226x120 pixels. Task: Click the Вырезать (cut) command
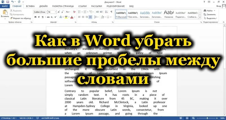point(16,11)
